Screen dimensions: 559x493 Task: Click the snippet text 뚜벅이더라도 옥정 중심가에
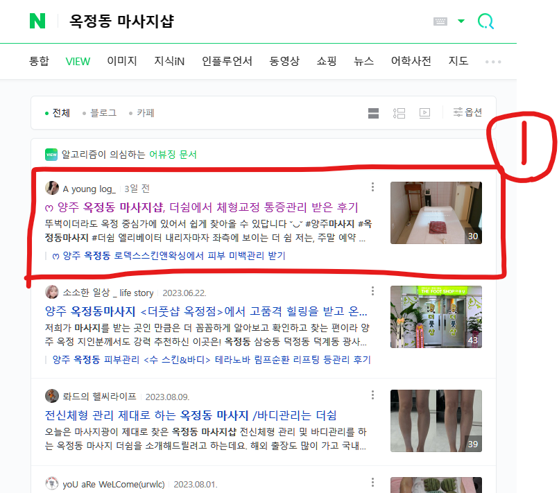tap(208, 231)
